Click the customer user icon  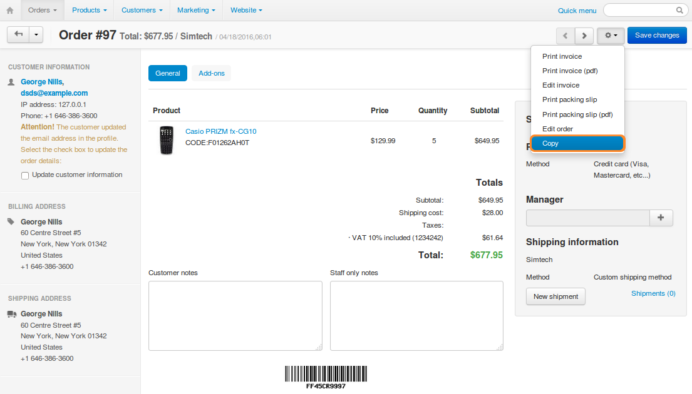(11, 82)
